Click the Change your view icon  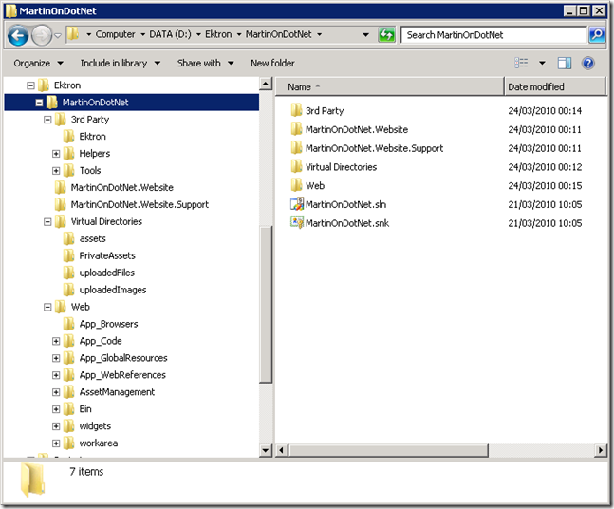(521, 63)
